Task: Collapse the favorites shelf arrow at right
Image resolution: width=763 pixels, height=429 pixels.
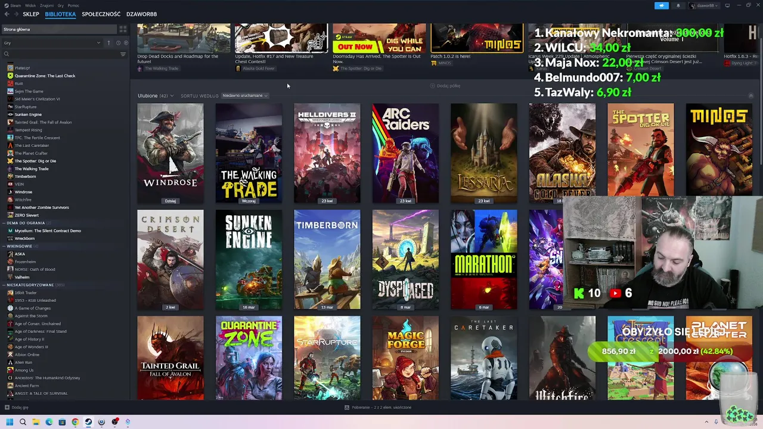Action: tap(751, 95)
